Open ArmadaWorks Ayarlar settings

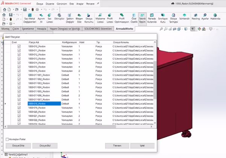[205, 17]
